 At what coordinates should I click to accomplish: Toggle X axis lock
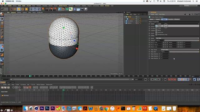point(31,9)
